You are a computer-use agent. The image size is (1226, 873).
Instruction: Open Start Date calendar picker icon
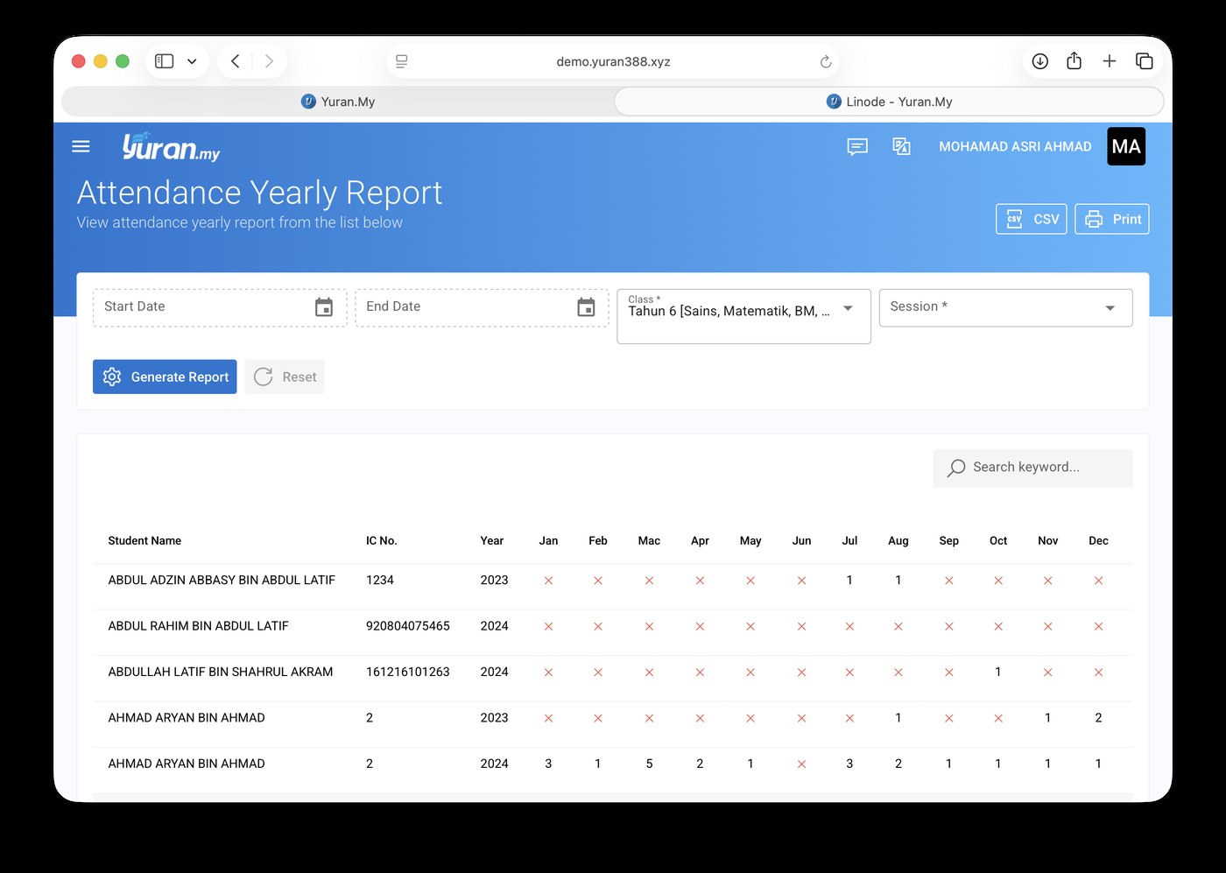(324, 307)
